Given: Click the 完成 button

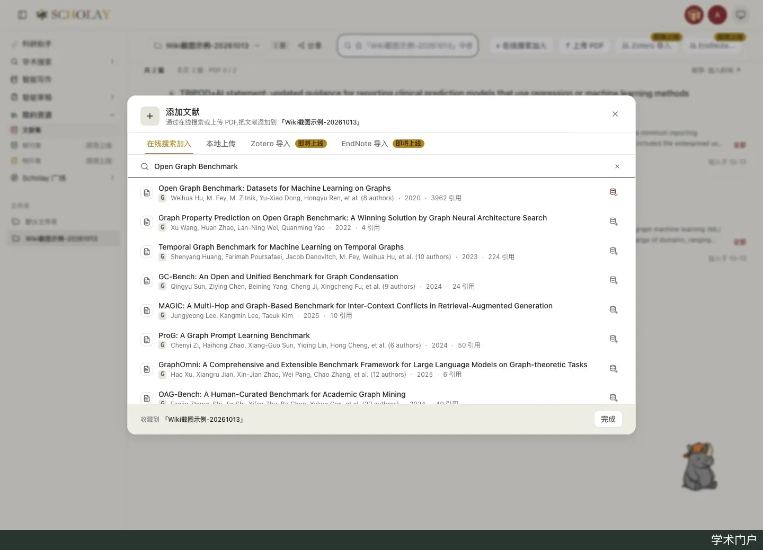Looking at the screenshot, I should click(x=608, y=419).
